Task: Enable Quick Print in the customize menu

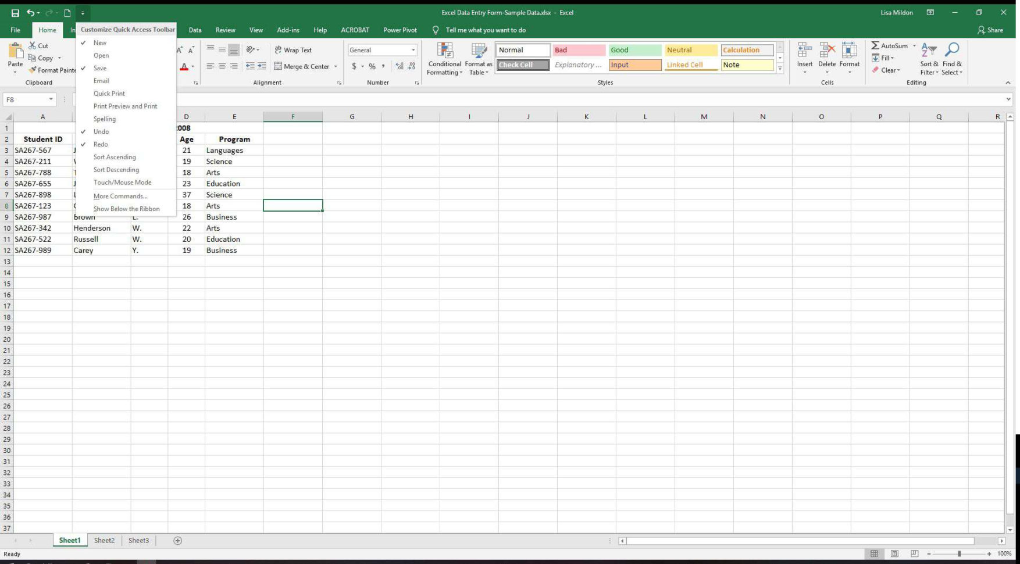Action: click(109, 93)
